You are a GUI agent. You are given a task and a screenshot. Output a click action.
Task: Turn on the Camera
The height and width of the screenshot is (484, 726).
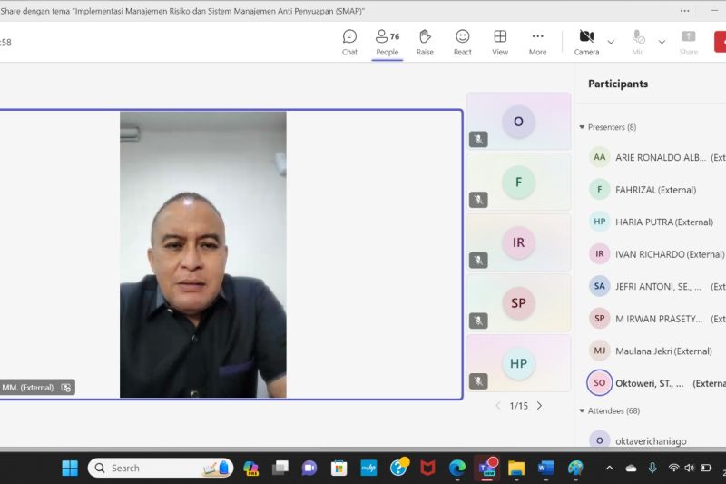coord(586,43)
